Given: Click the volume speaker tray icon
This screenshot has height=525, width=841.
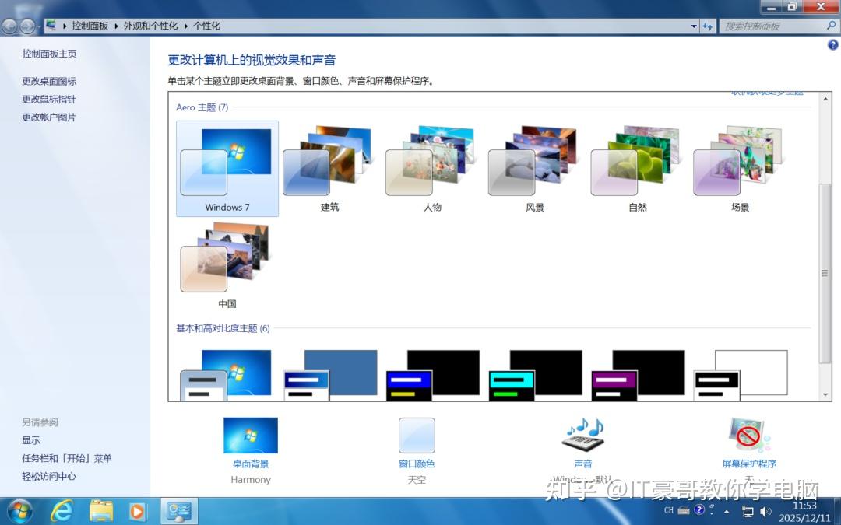Looking at the screenshot, I should (x=765, y=512).
